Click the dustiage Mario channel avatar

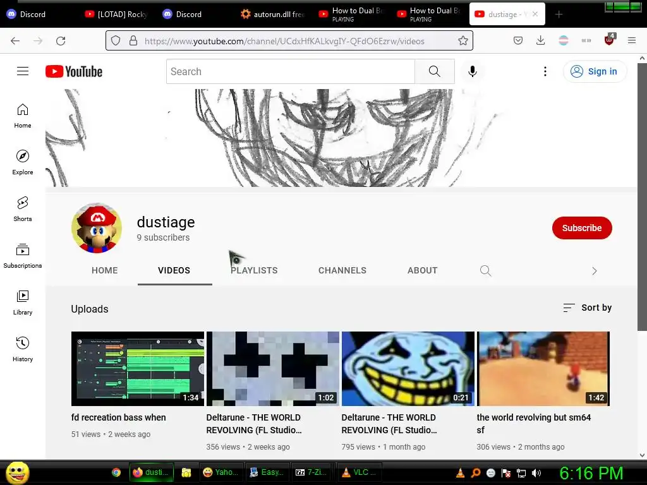point(97,227)
